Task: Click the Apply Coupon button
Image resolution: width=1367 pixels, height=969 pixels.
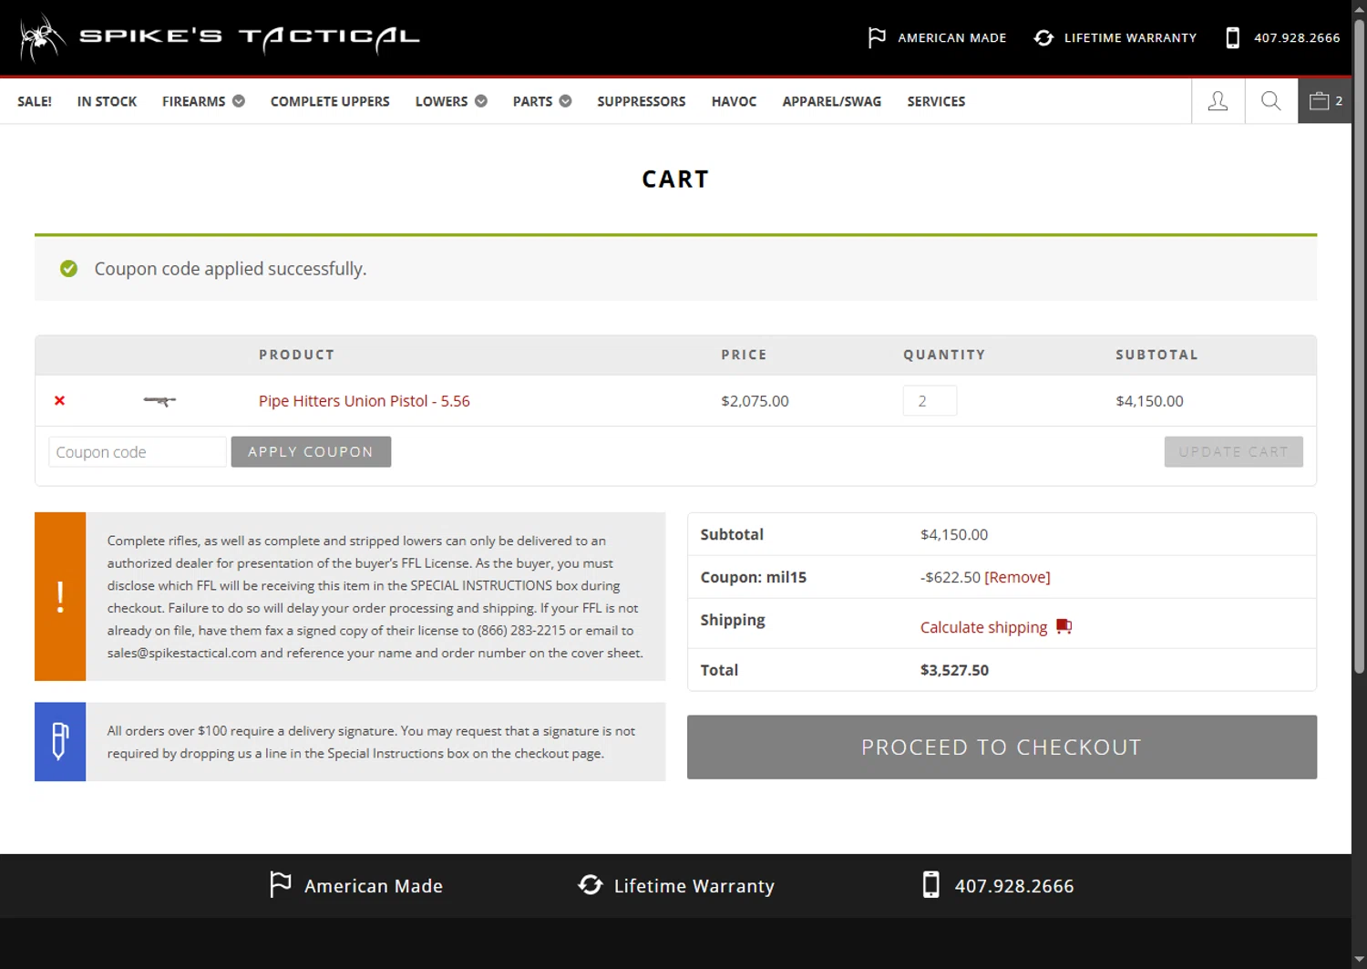Action: point(311,452)
